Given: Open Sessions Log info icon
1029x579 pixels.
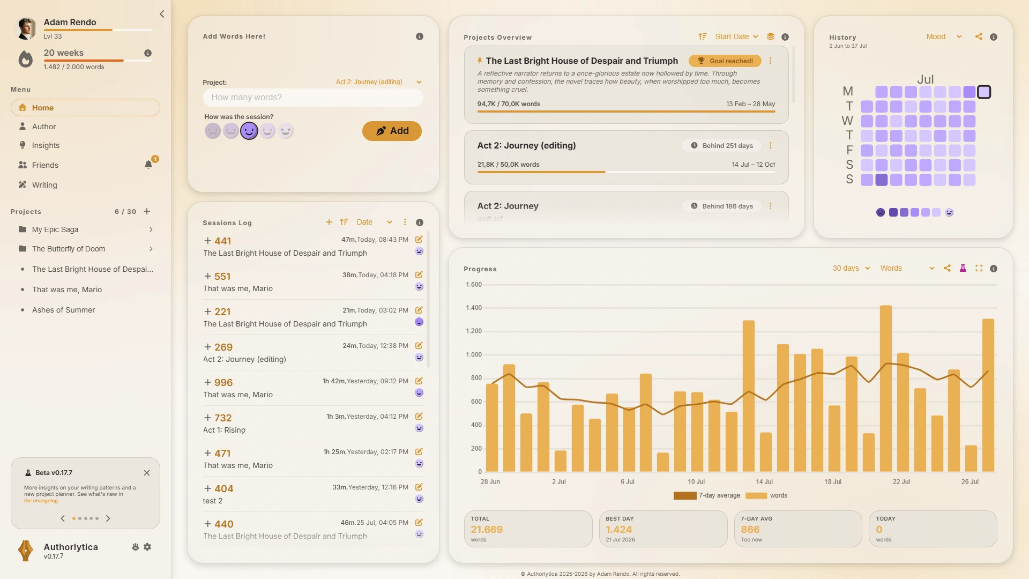Looking at the screenshot, I should point(420,222).
